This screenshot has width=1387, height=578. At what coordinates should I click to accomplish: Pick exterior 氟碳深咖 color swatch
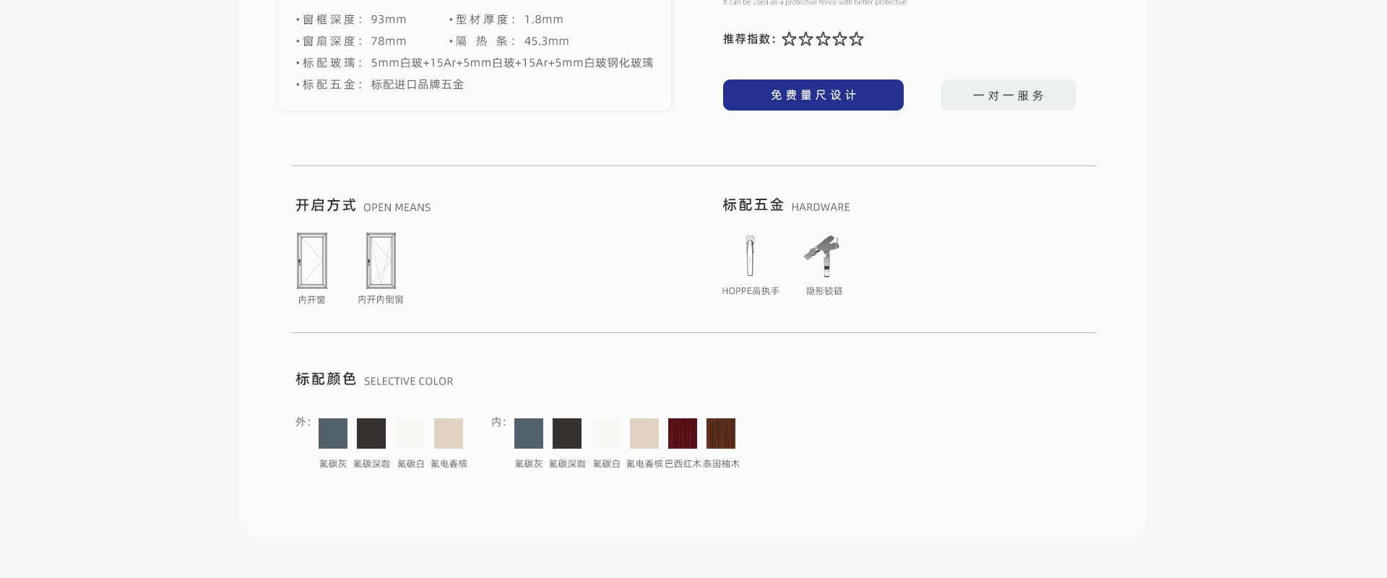pyautogui.click(x=371, y=433)
